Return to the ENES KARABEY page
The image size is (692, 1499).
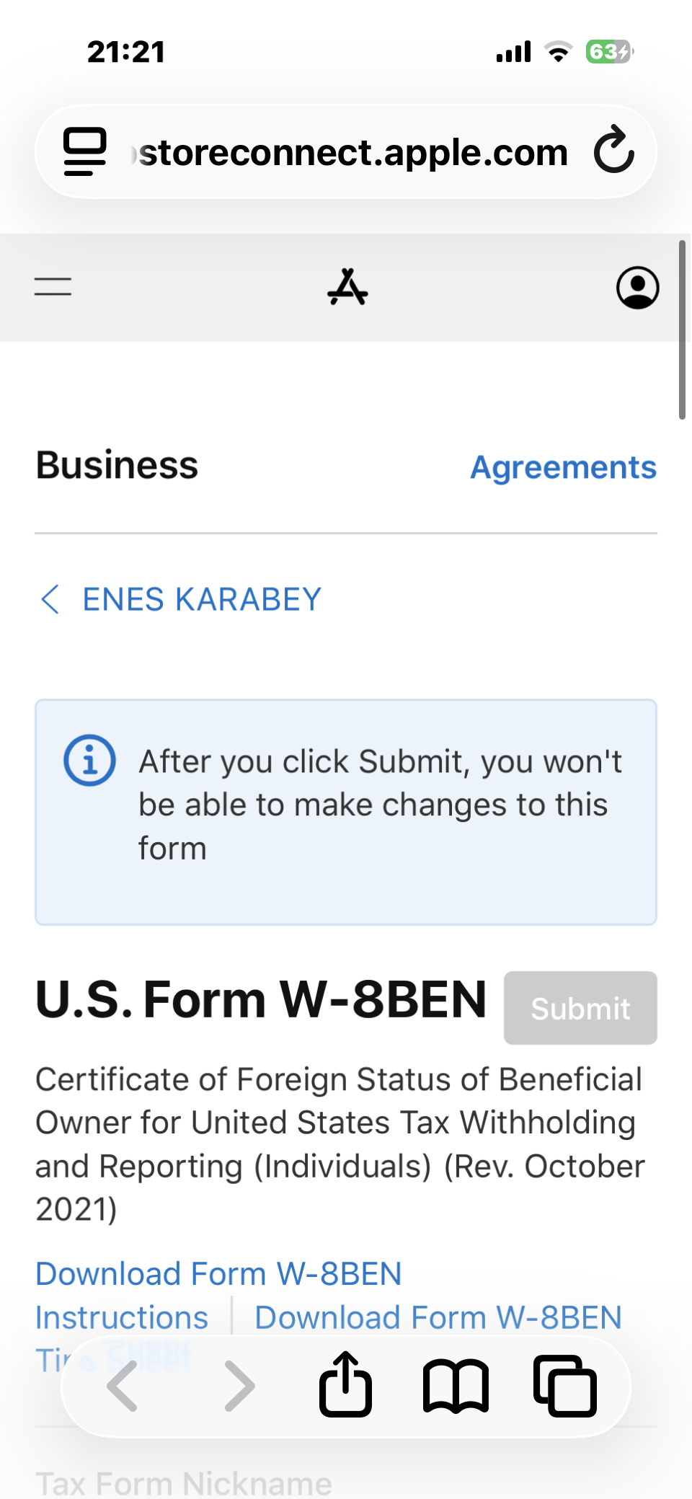pos(202,599)
